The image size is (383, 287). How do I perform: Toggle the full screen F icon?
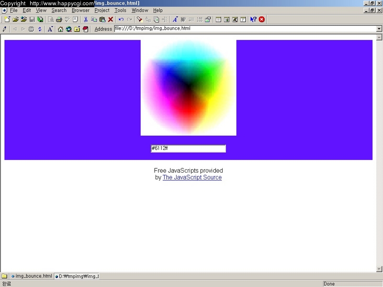point(243,19)
